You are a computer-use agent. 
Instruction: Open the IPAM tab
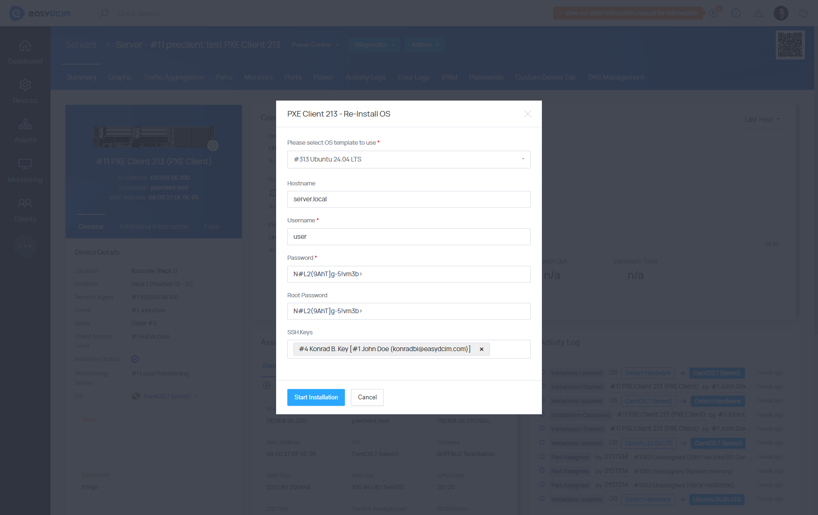449,77
